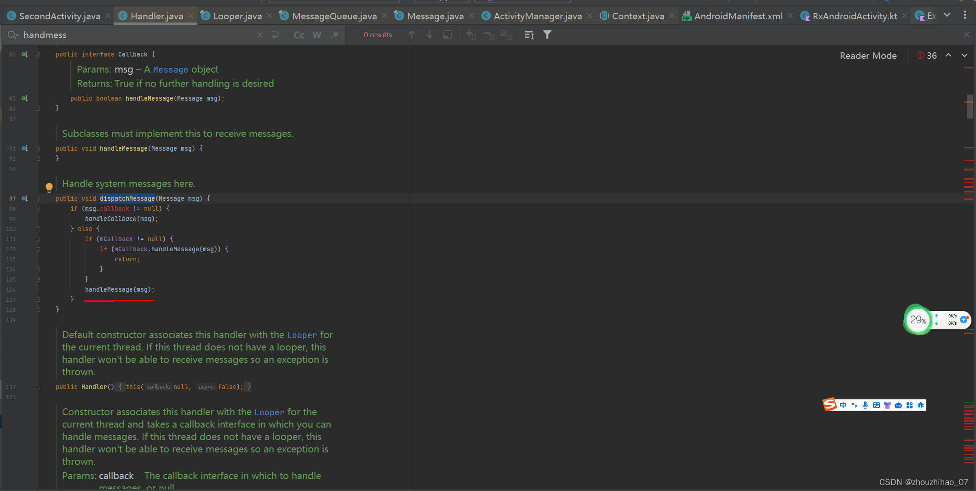The image size is (976, 491).
Task: Open the editor tab options menu
Action: (x=965, y=15)
